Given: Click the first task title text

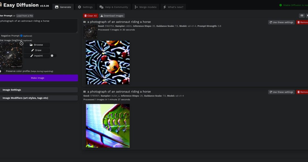Looking at the screenshot, I should coord(119,22).
